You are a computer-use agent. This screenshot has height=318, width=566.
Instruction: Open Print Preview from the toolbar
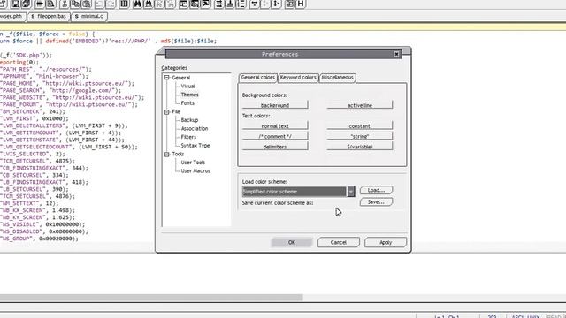(50, 4)
